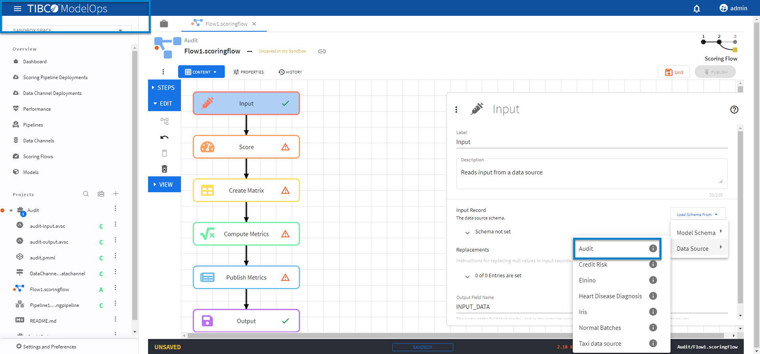Open the hamburger navigation menu
Screen dimensions: 760x354
[x=17, y=9]
